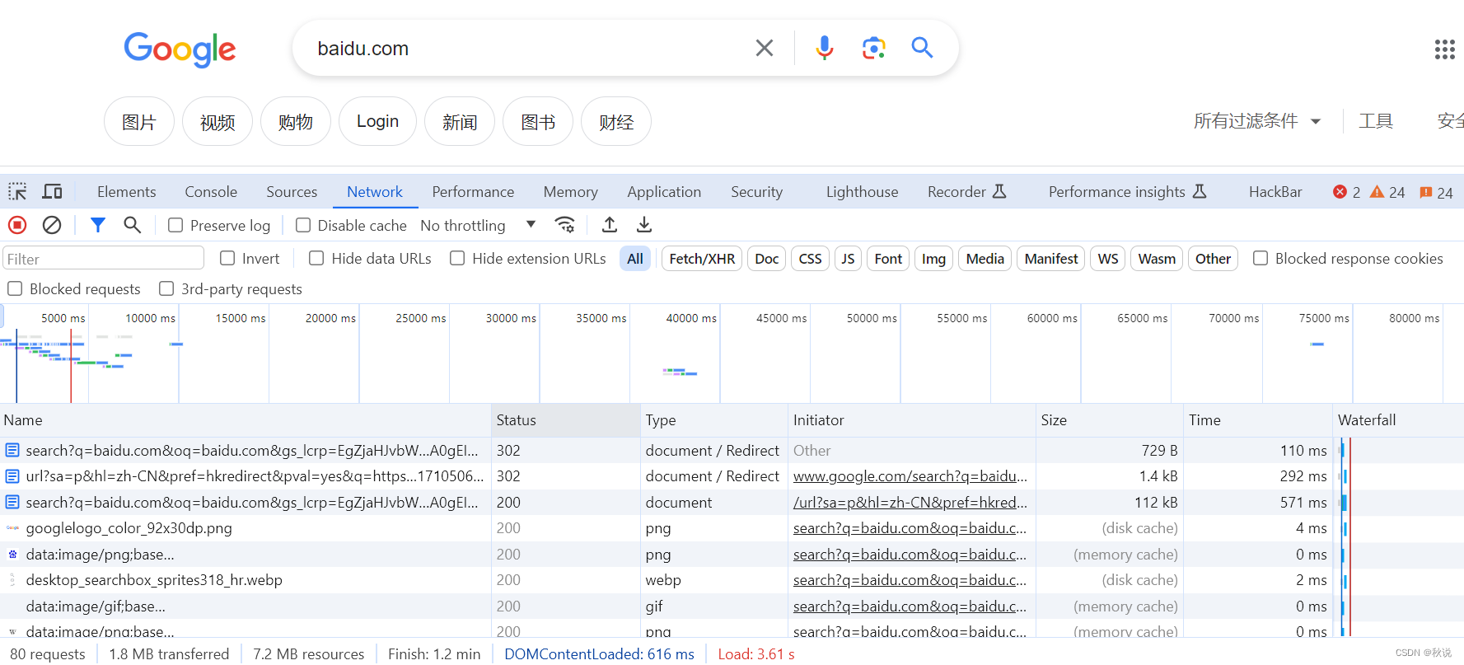
Task: Check Blocked requests
Action: pos(15,288)
